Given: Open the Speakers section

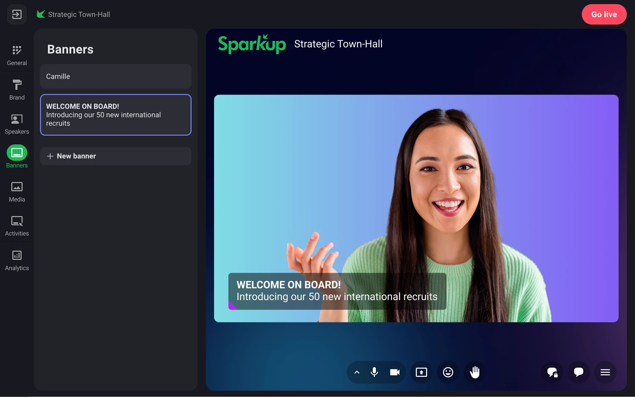Looking at the screenshot, I should [17, 124].
